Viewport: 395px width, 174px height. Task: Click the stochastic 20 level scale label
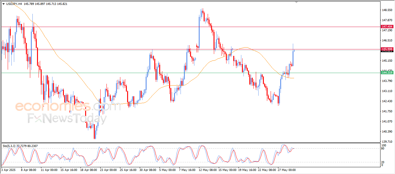tap(383, 162)
